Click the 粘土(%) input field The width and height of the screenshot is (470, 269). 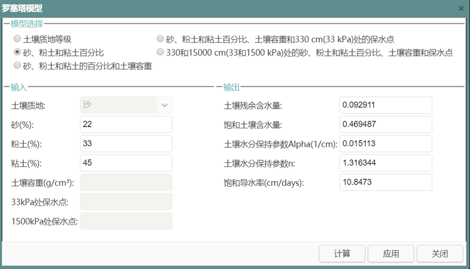(x=126, y=163)
